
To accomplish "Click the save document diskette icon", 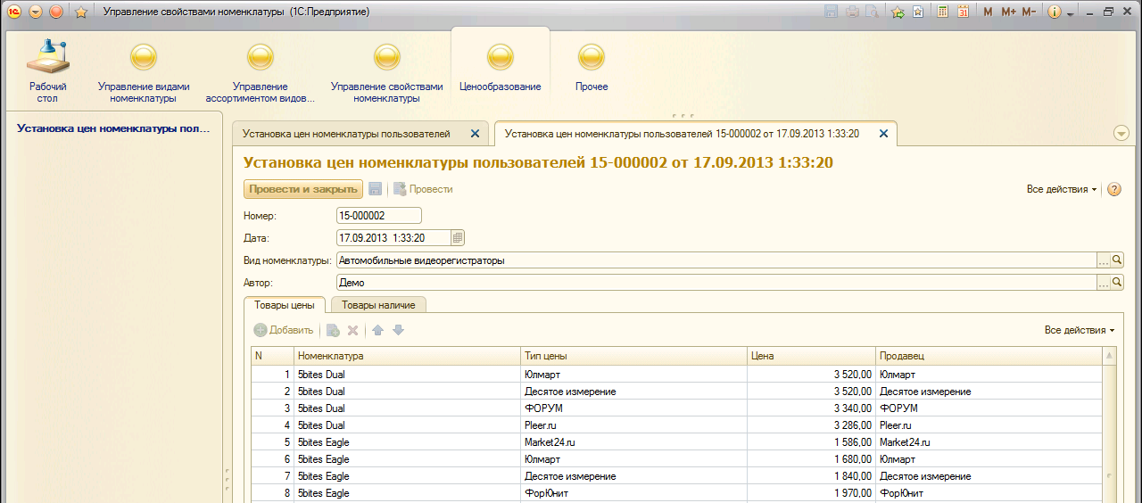I will (376, 189).
